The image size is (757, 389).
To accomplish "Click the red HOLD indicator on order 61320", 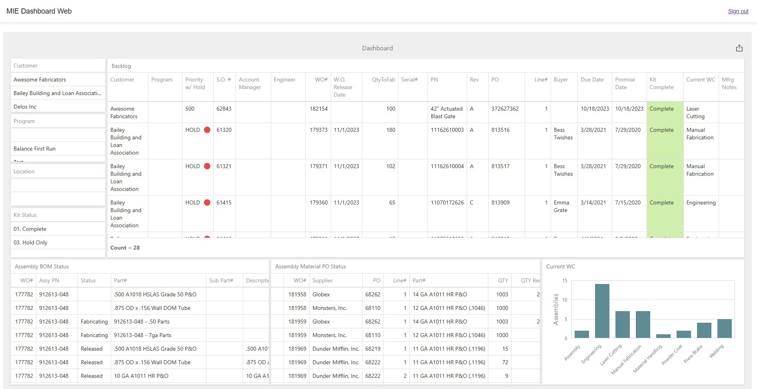I will [x=207, y=130].
